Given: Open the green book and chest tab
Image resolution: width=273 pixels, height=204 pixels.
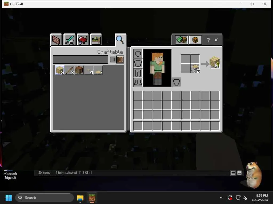Looking at the screenshot, I should [181, 40].
